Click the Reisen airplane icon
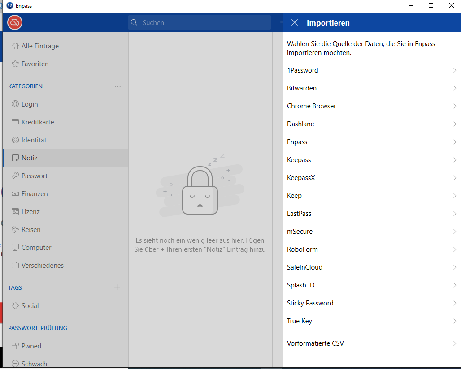461x369 pixels. [15, 230]
